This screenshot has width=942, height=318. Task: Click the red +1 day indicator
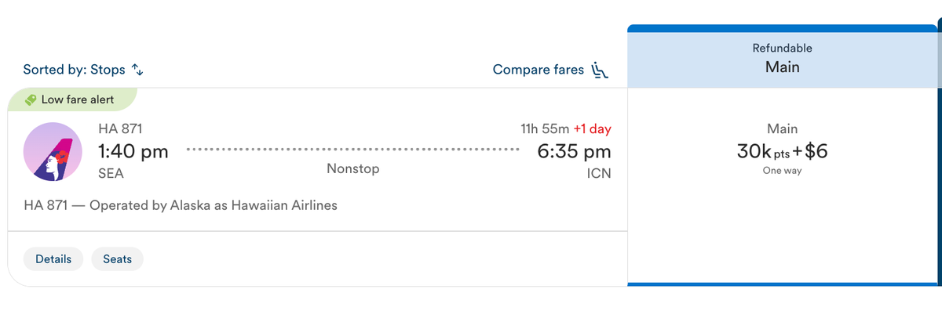tap(592, 128)
